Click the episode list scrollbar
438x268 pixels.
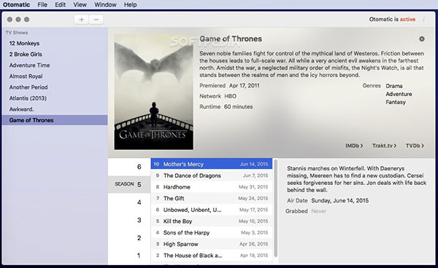coord(276,208)
